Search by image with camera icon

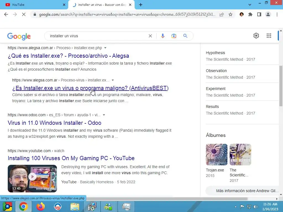[x=174, y=36]
